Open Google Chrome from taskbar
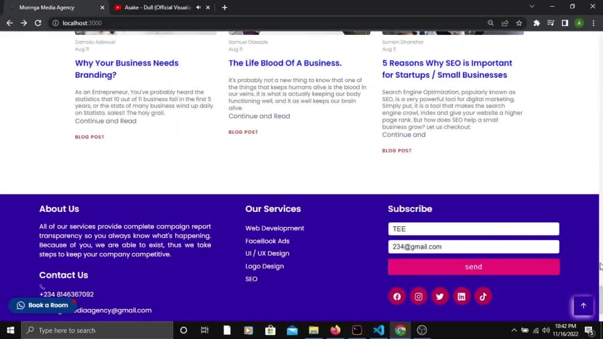 [x=400, y=330]
